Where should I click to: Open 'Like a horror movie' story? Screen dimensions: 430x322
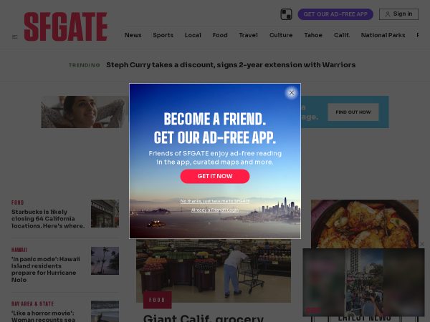tap(43, 316)
